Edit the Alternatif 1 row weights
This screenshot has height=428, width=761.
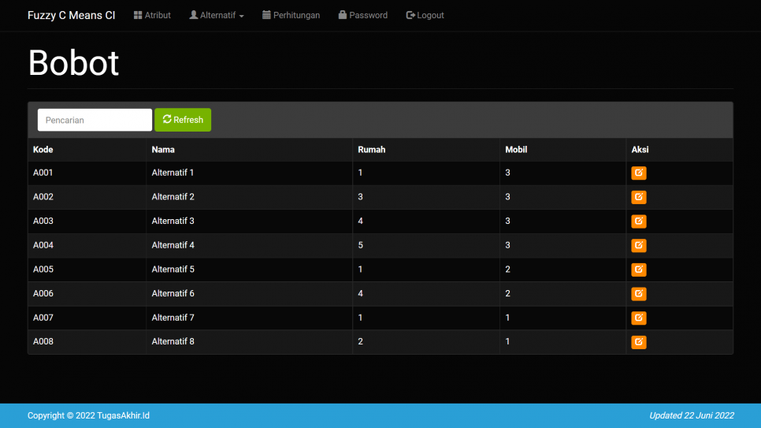pos(639,173)
